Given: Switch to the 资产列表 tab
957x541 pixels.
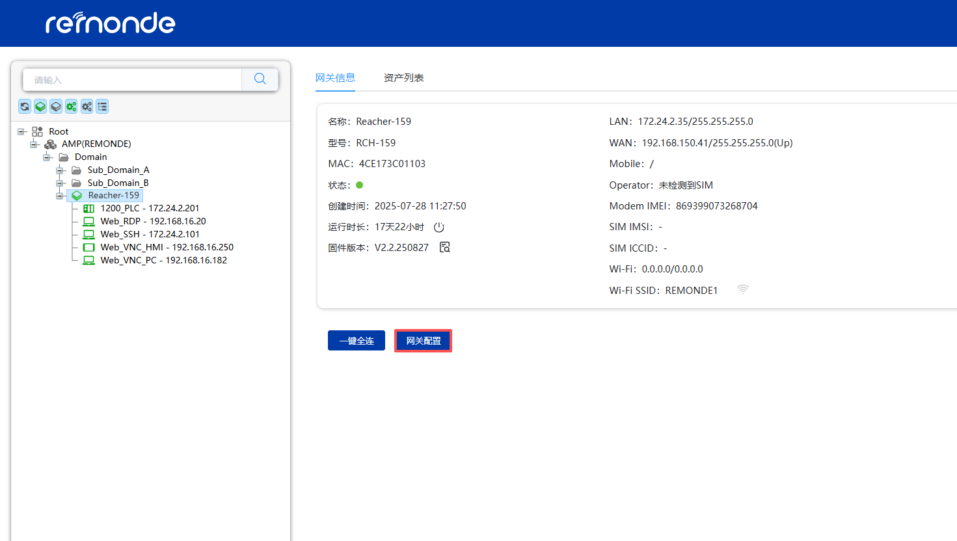Looking at the screenshot, I should [403, 78].
